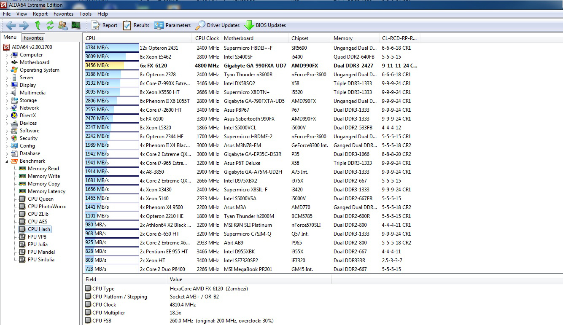Select the Benchmark tree icon
Image resolution: width=563 pixels, height=325 pixels.
pyautogui.click(x=14, y=161)
